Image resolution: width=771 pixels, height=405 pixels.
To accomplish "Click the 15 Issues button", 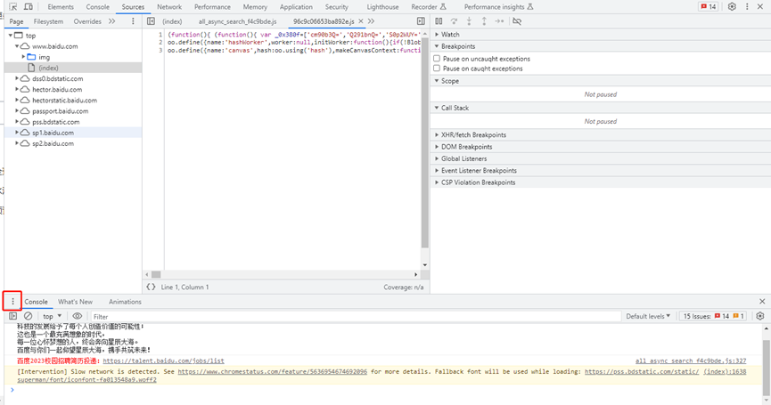I will [714, 316].
